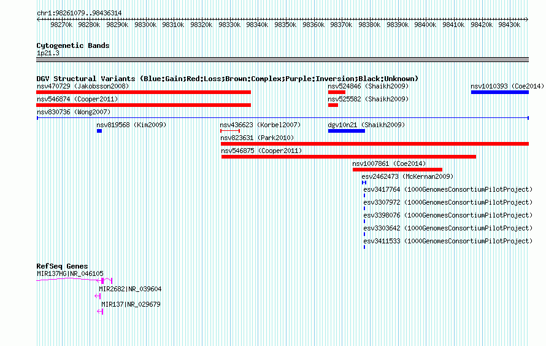Click the 98400k ruler position

[x=425, y=25]
